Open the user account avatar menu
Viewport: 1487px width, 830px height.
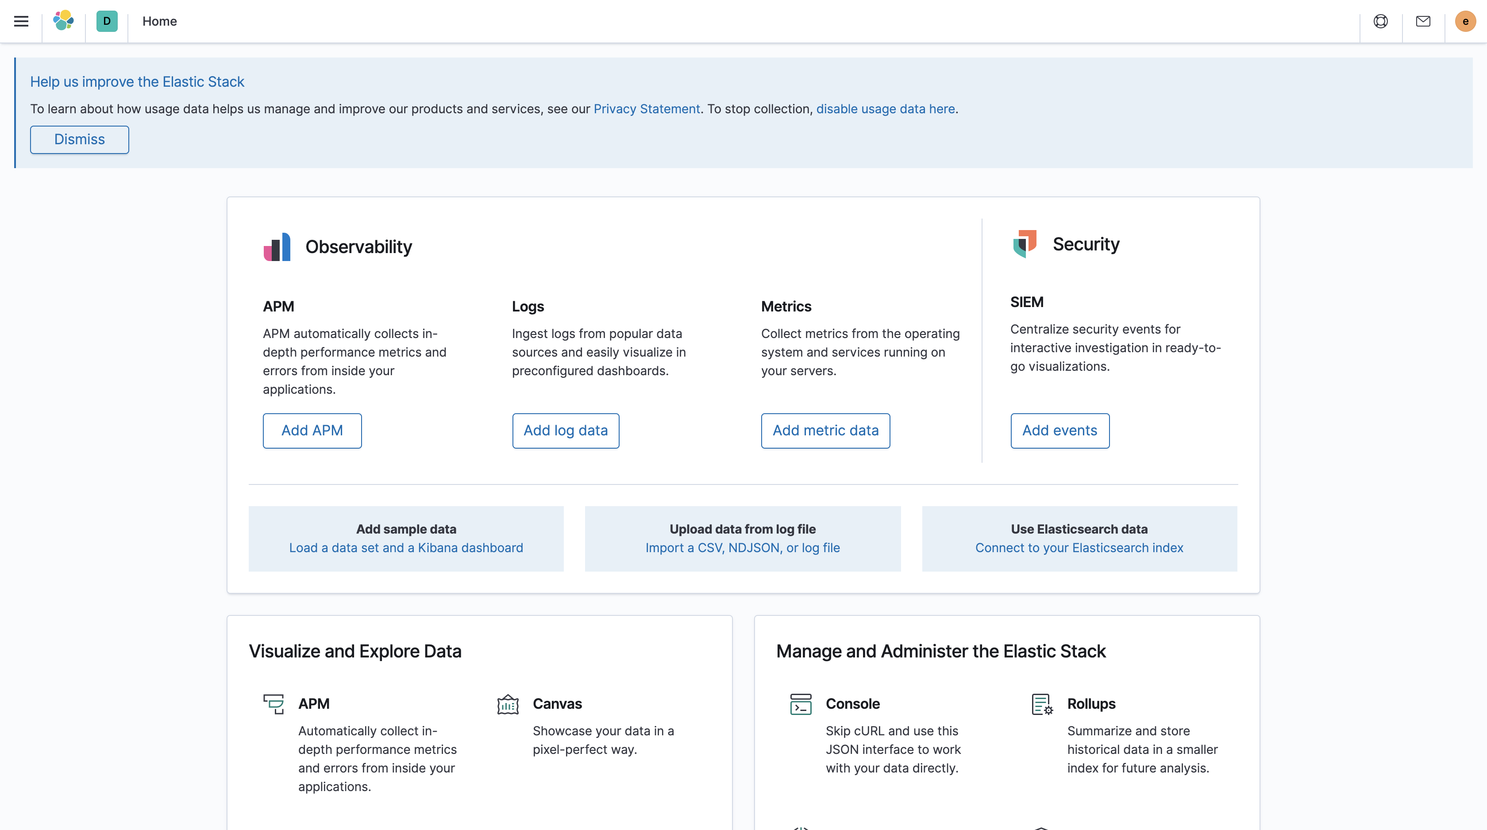pos(1465,21)
